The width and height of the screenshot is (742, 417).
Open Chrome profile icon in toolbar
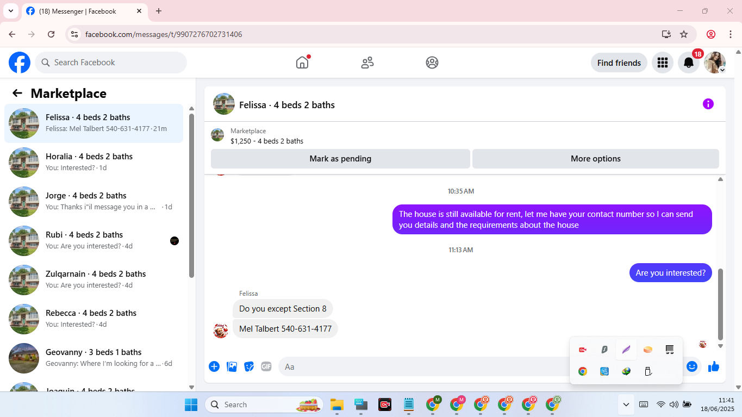711,34
